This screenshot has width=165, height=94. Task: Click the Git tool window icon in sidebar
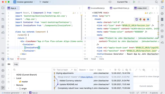point(3,88)
